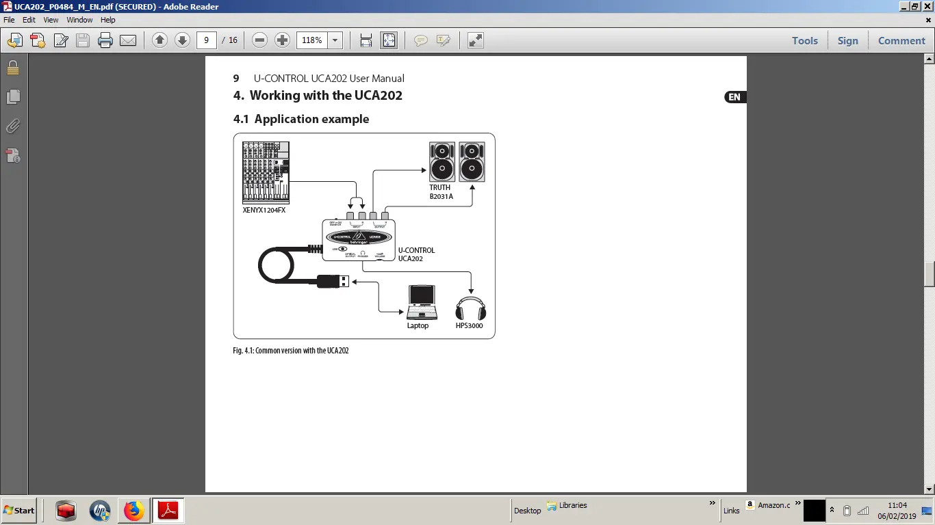The width and height of the screenshot is (935, 525).
Task: Click the page number input field
Action: coord(206,40)
